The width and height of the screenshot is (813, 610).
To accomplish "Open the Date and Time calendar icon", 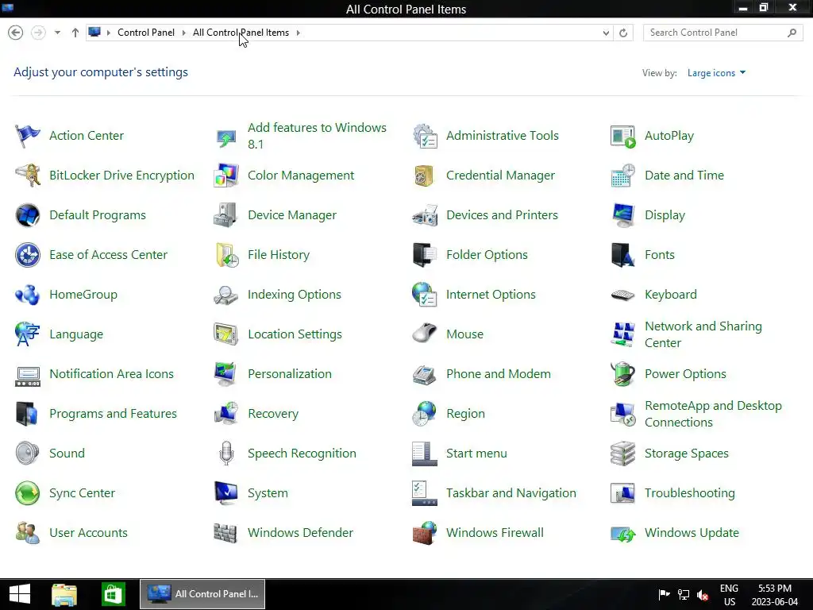I will click(622, 176).
